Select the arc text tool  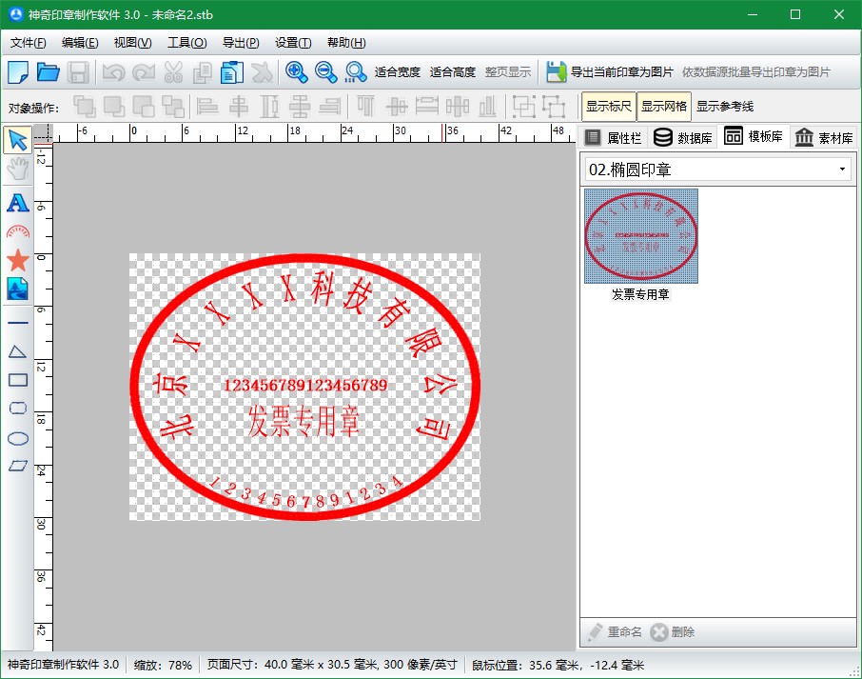[x=17, y=231]
